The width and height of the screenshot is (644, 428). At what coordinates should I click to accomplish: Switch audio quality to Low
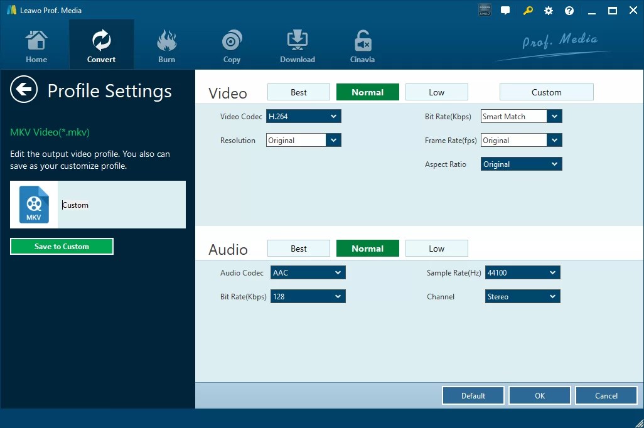click(x=436, y=248)
